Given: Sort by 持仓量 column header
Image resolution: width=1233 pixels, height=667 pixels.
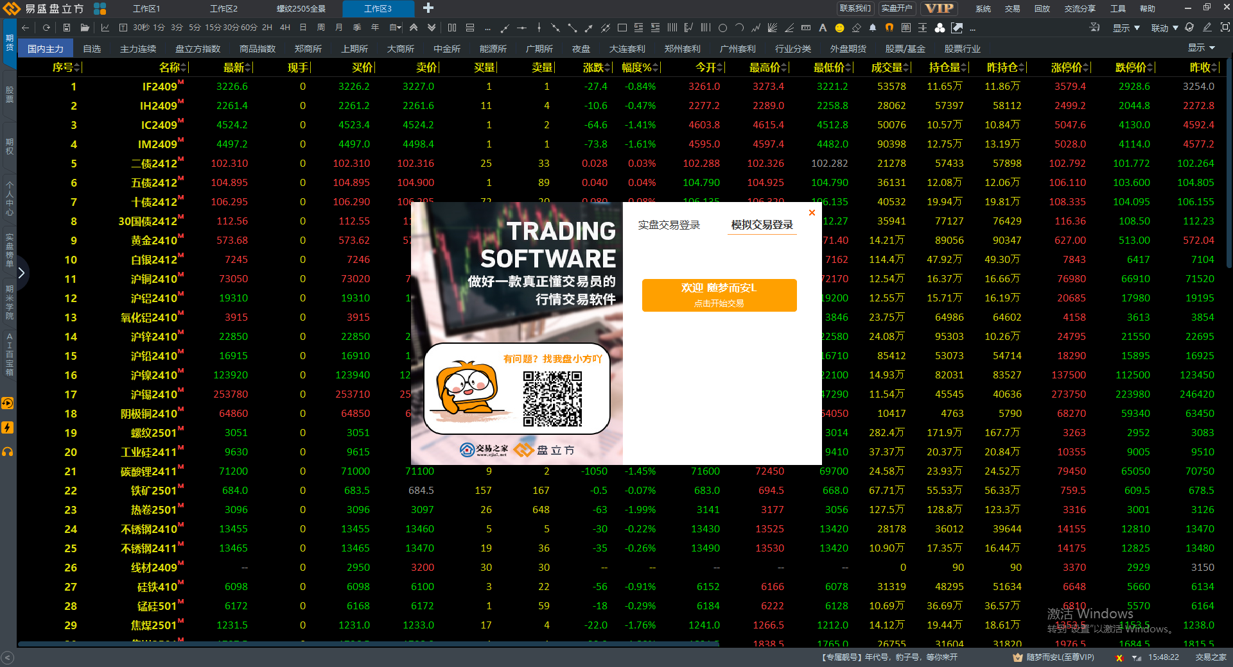Looking at the screenshot, I should [949, 67].
